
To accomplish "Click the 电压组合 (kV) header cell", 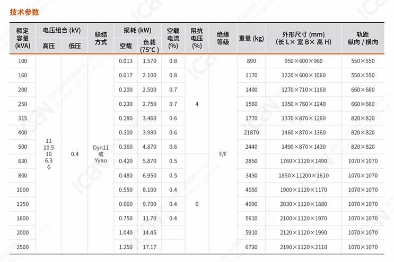I will [x=60, y=30].
